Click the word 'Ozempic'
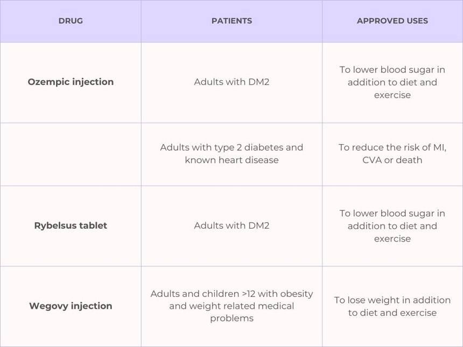Screen dimensions: 463x347 46,82
